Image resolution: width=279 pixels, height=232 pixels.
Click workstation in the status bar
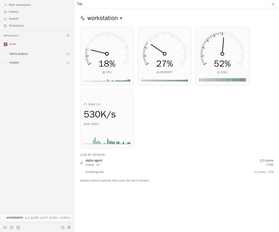tap(15, 218)
